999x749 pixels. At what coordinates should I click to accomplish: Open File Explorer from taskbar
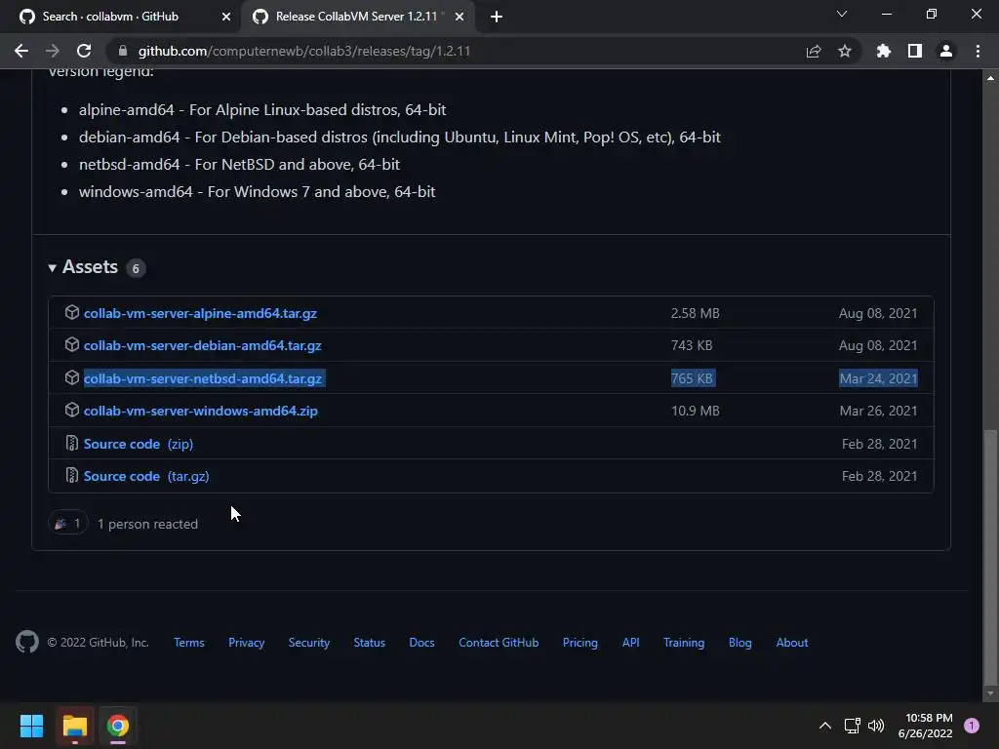(x=74, y=726)
